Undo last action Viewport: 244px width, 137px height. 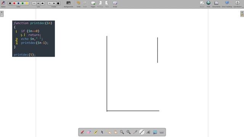pyautogui.click(x=79, y=4)
